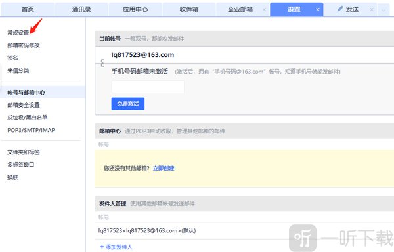The height and width of the screenshot is (252, 394).
Task: Close the 企业邮箱 tab
Action: [264, 10]
